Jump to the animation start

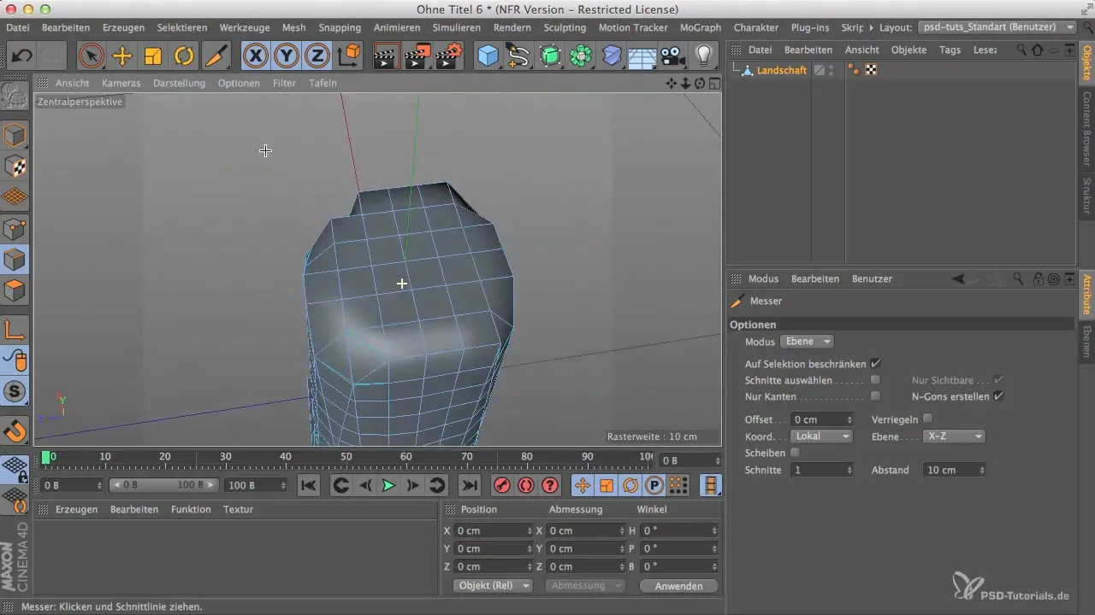(x=309, y=485)
